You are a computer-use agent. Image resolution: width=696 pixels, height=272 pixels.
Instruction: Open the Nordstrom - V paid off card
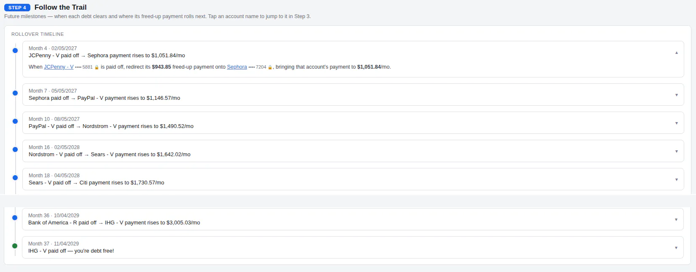click(x=353, y=151)
